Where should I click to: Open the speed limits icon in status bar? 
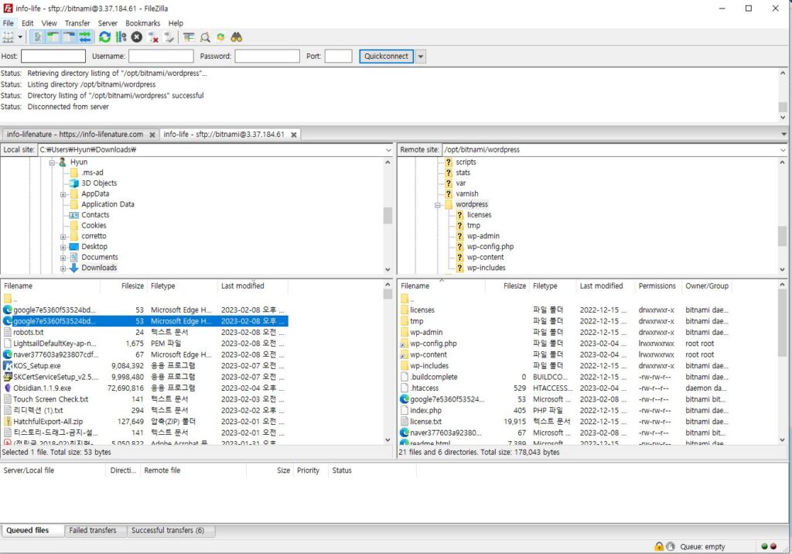[671, 546]
